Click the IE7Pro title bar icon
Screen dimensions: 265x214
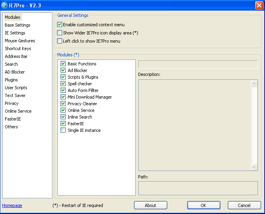click(x=5, y=5)
